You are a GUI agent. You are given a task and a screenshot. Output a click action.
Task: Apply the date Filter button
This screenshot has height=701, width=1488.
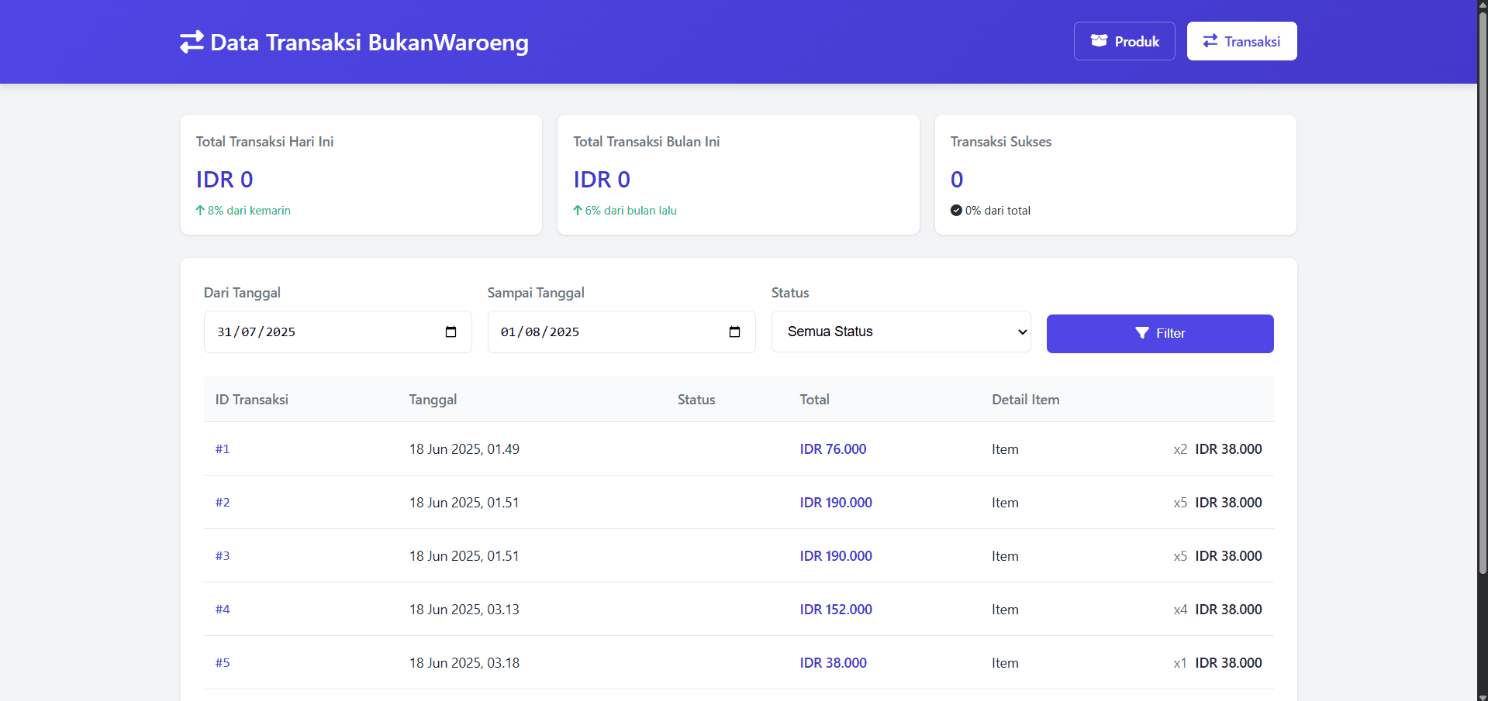(x=1160, y=334)
